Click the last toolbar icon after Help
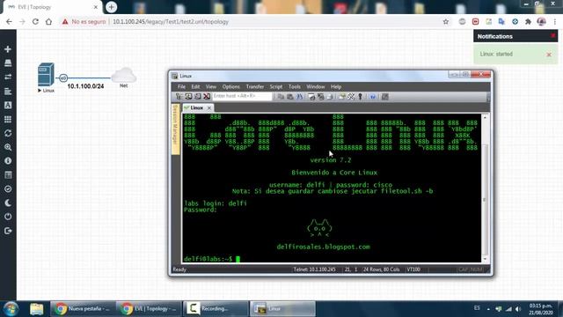The width and height of the screenshot is (563, 317). click(385, 96)
